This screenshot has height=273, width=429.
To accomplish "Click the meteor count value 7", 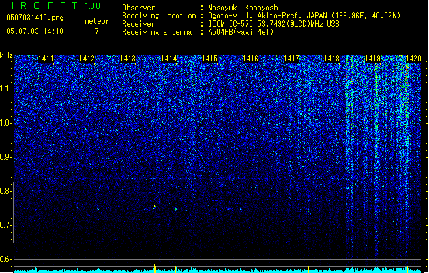I will [x=97, y=31].
